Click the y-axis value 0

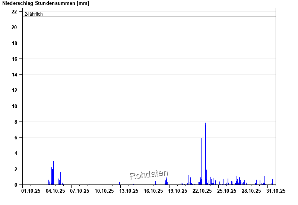point(16,185)
